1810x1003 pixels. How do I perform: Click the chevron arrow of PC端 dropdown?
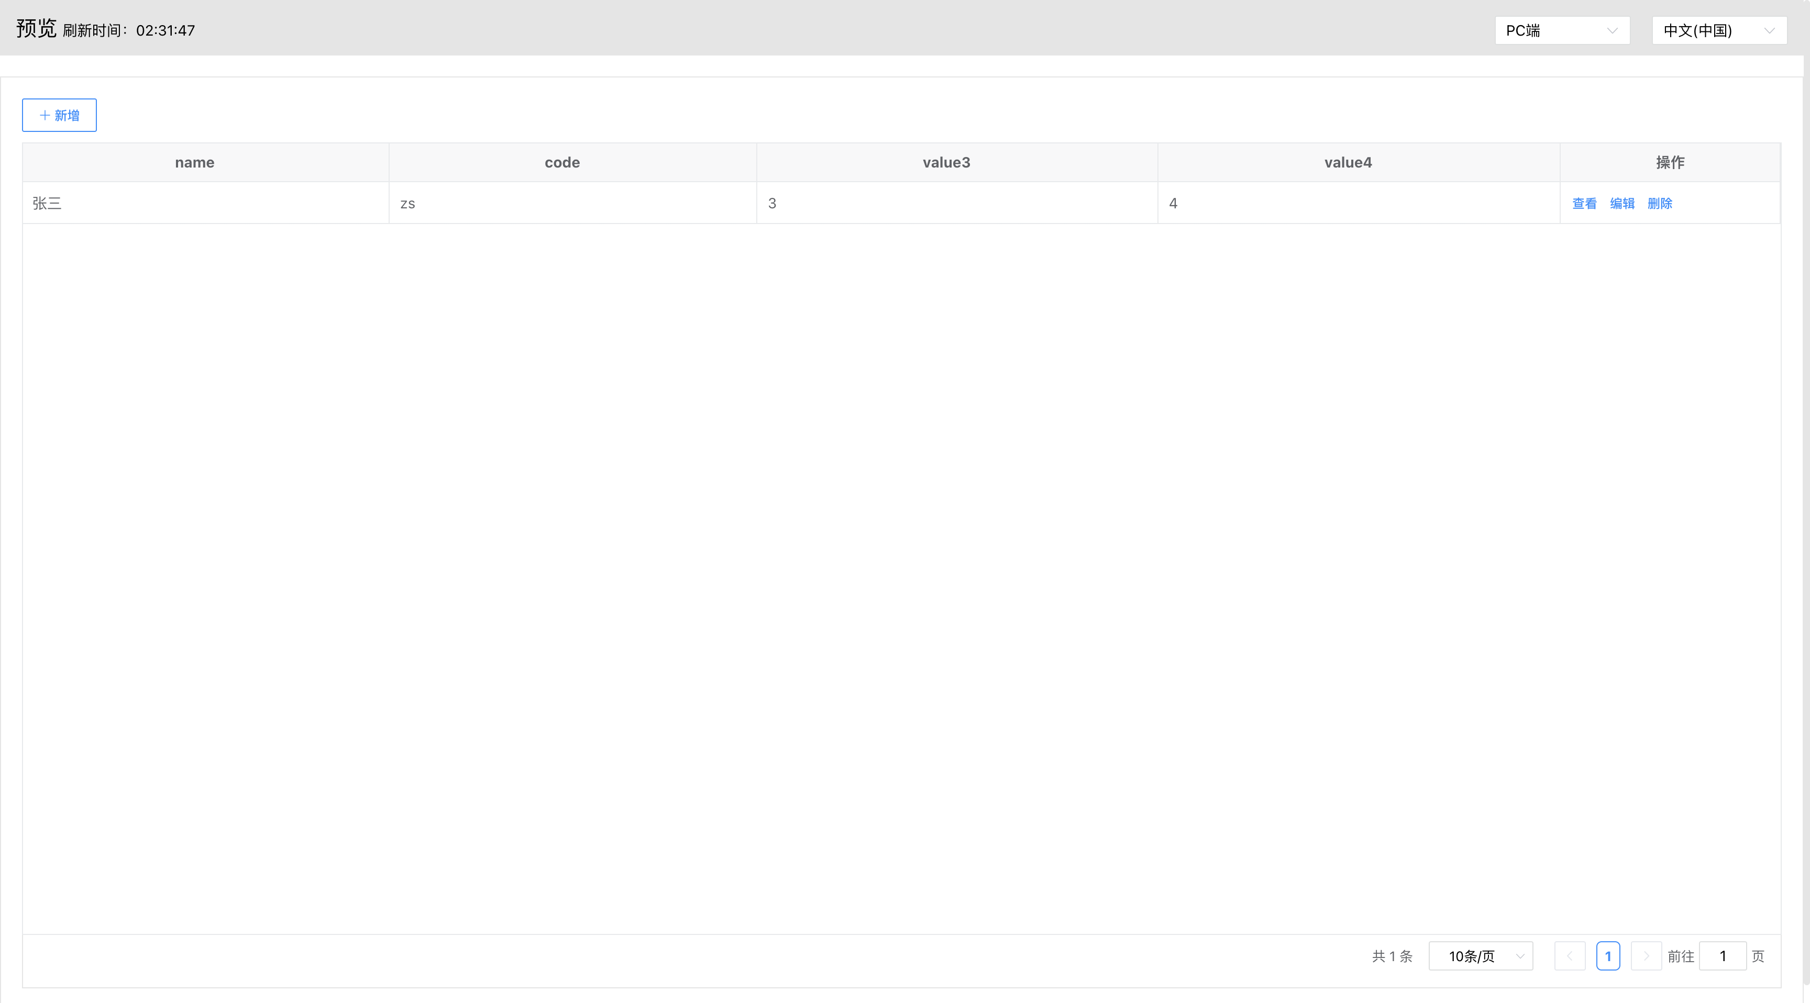coord(1612,31)
